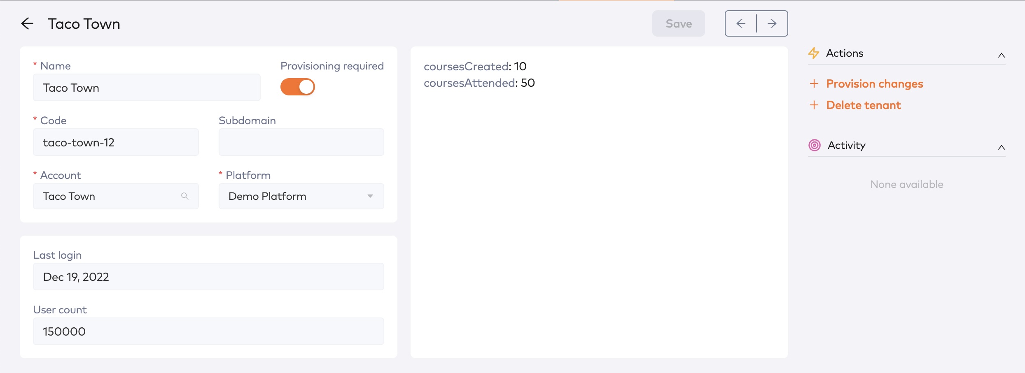
Task: Click the search icon in Account field
Action: pos(185,196)
